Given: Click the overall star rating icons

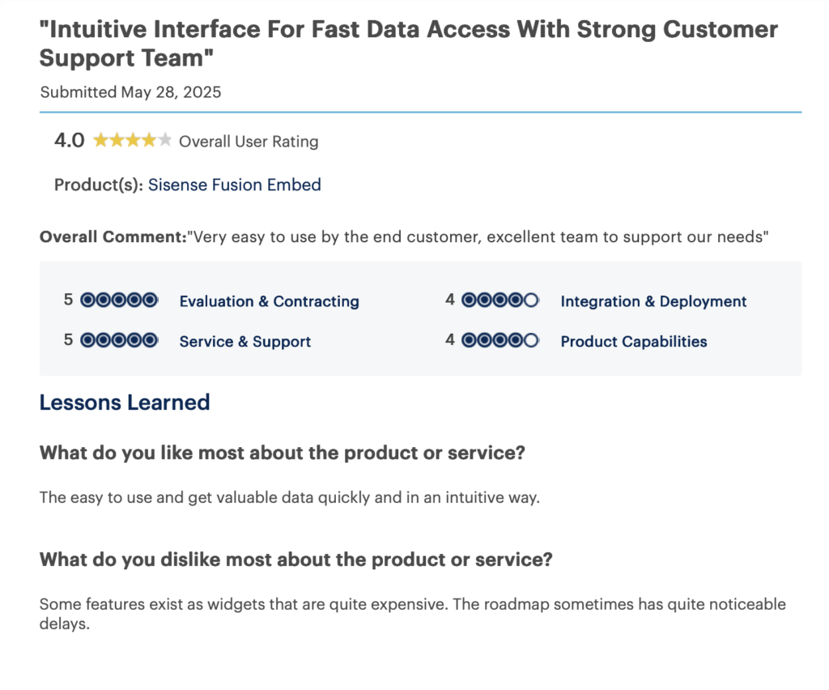Looking at the screenshot, I should [132, 141].
